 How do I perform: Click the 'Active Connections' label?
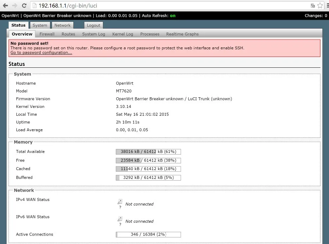pyautogui.click(x=35, y=234)
